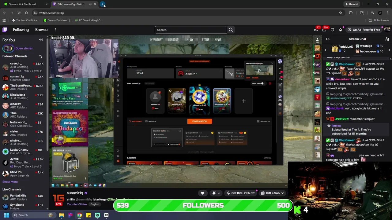The image size is (392, 220).
Task: Open the browser extensions puzzle icon
Action: click(351, 13)
